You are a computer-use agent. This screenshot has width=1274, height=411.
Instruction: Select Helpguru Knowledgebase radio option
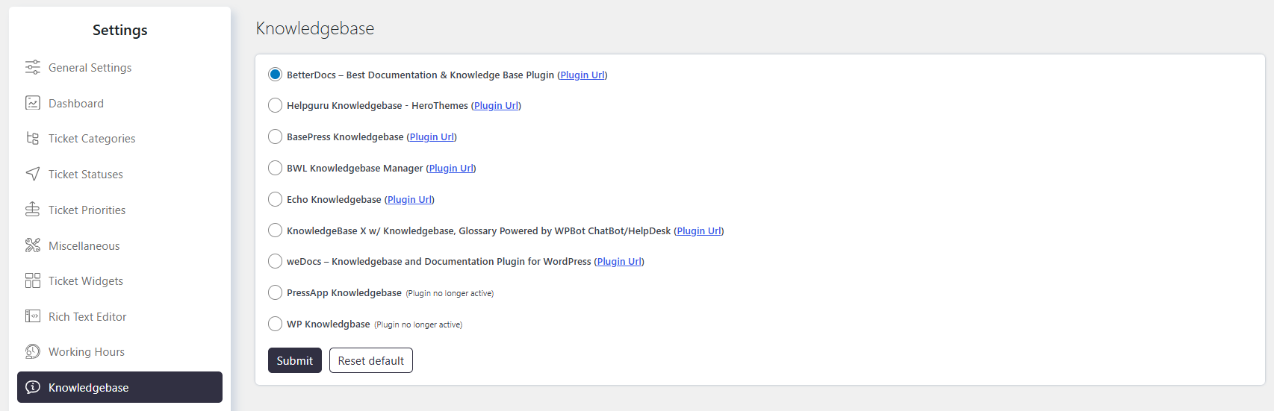coord(275,105)
